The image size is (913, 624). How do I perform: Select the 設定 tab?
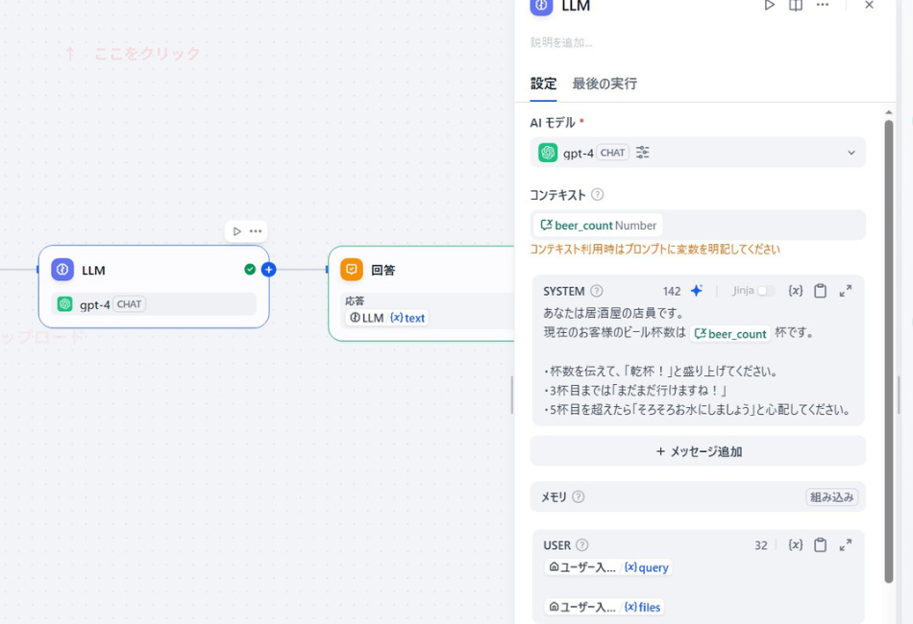[x=543, y=84]
